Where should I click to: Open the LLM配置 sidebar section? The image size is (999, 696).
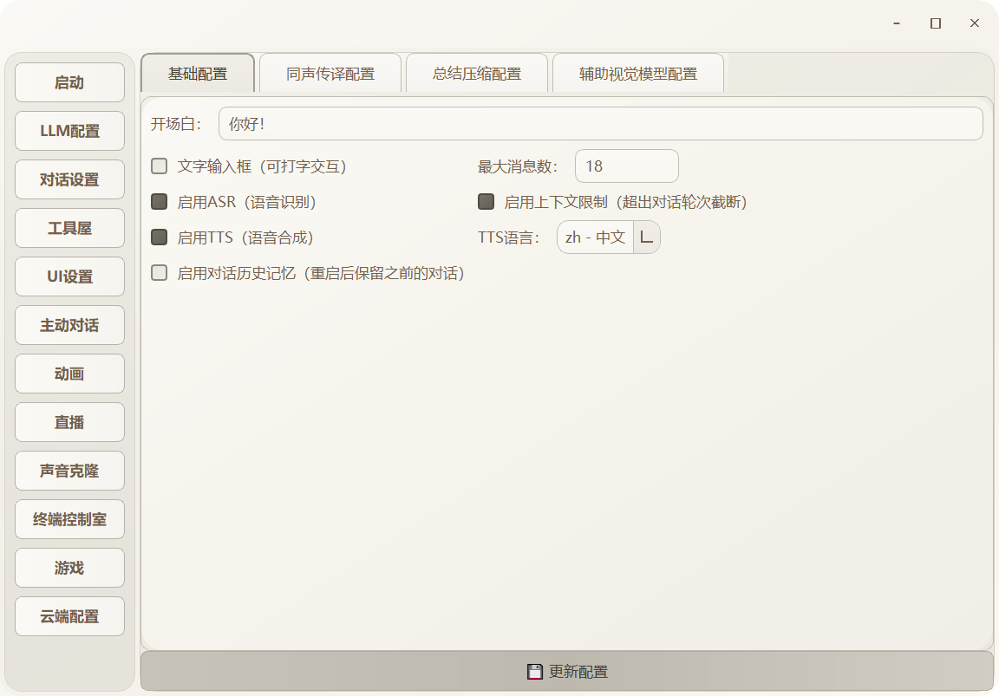(70, 132)
